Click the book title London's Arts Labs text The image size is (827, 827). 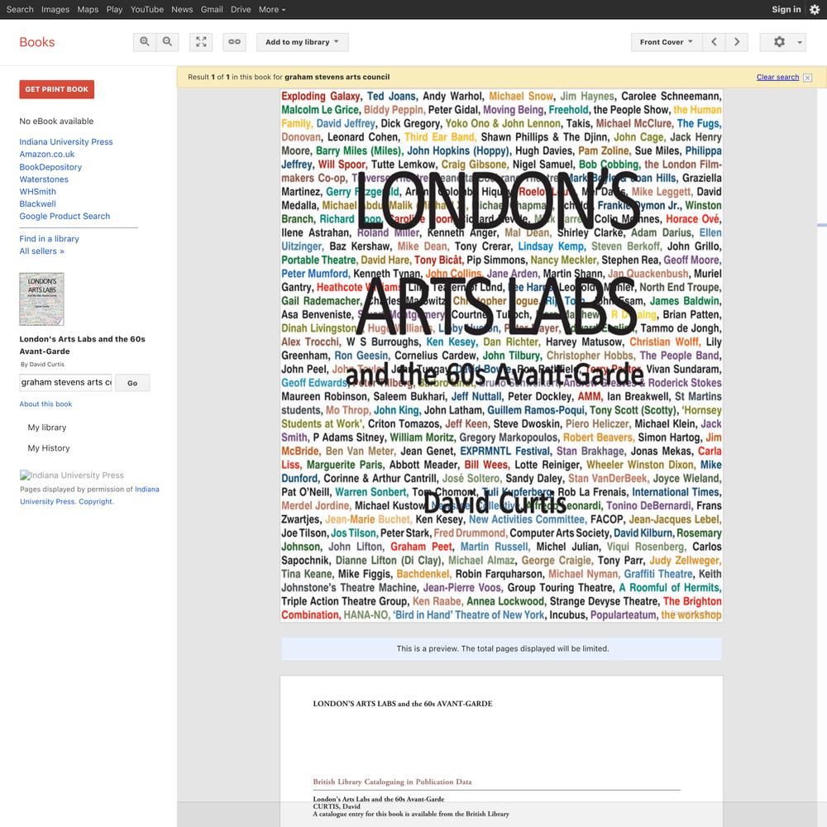(x=82, y=345)
